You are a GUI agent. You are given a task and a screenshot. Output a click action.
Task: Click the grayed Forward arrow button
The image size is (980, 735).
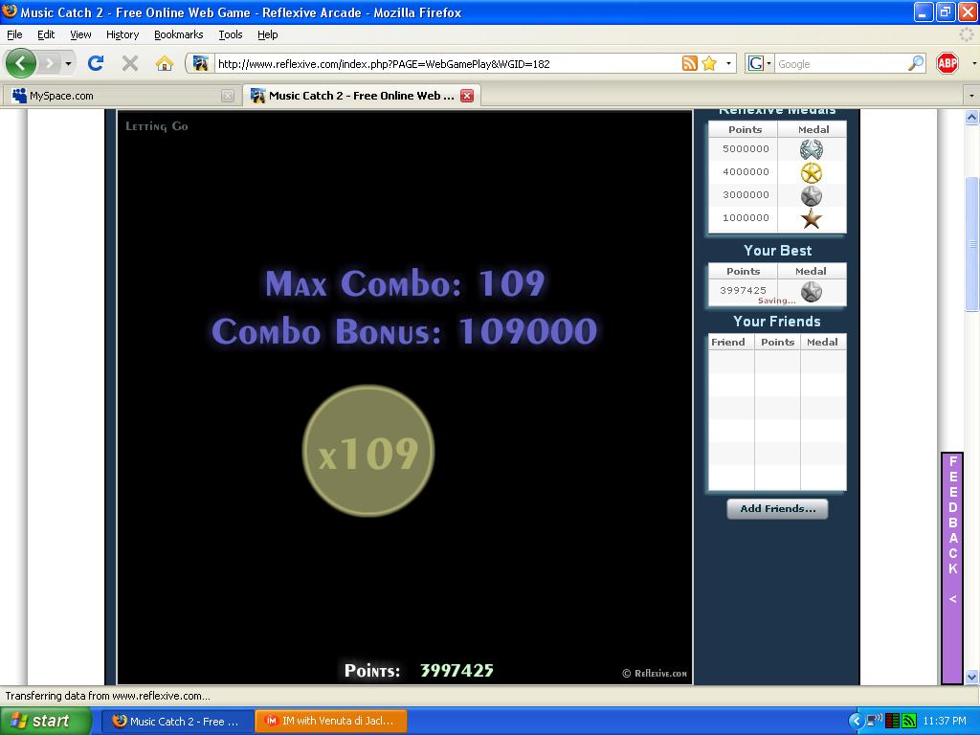[49, 63]
